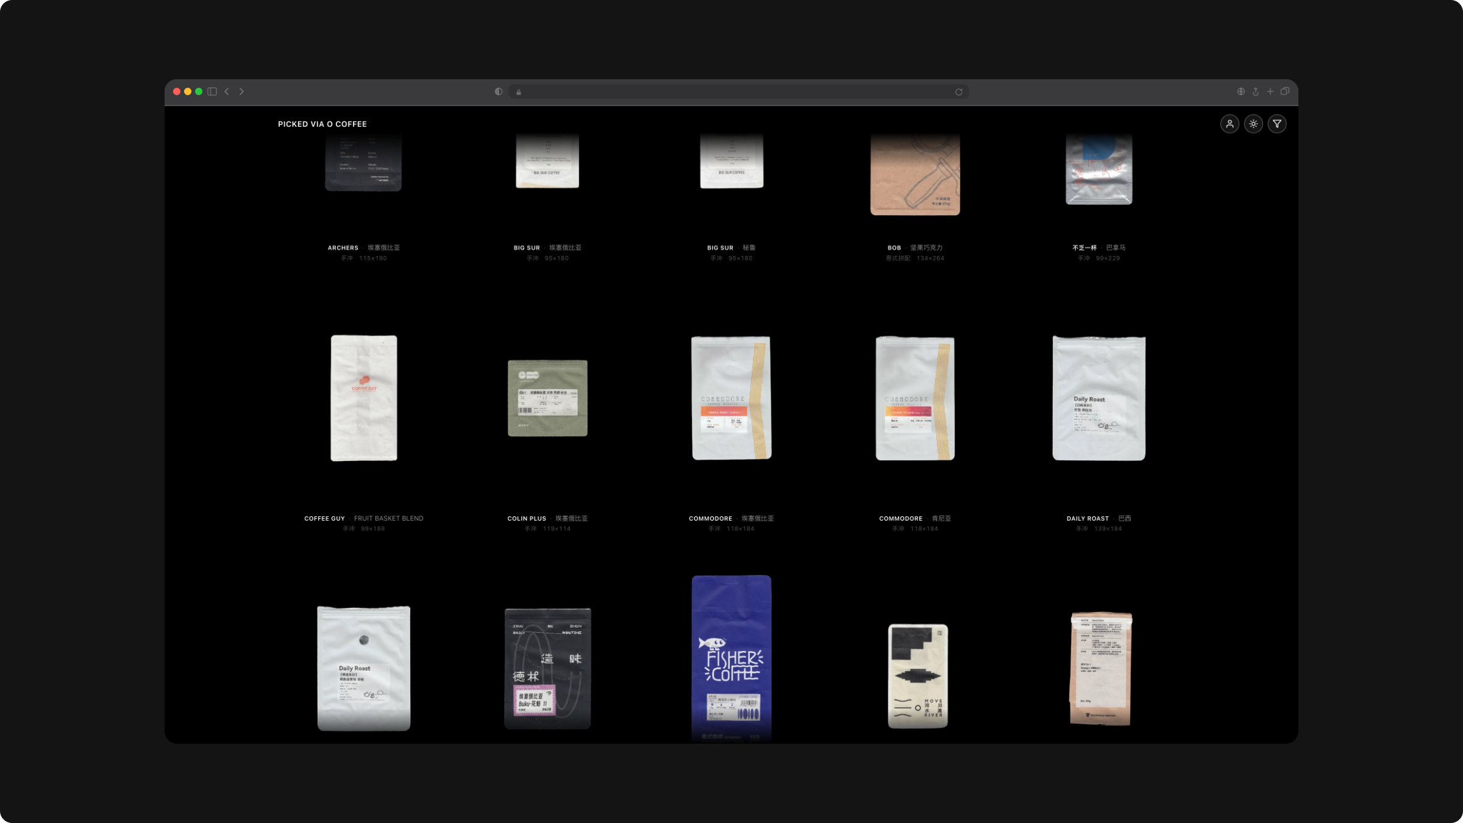Click the 'BOB · 坚果巧克力' caption
This screenshot has height=823, width=1463.
[915, 248]
